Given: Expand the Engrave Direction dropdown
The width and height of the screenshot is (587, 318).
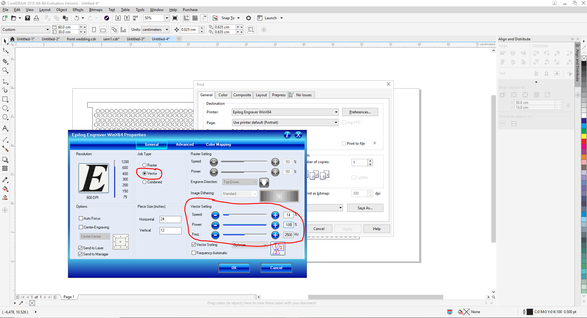Looking at the screenshot, I should pos(240,182).
